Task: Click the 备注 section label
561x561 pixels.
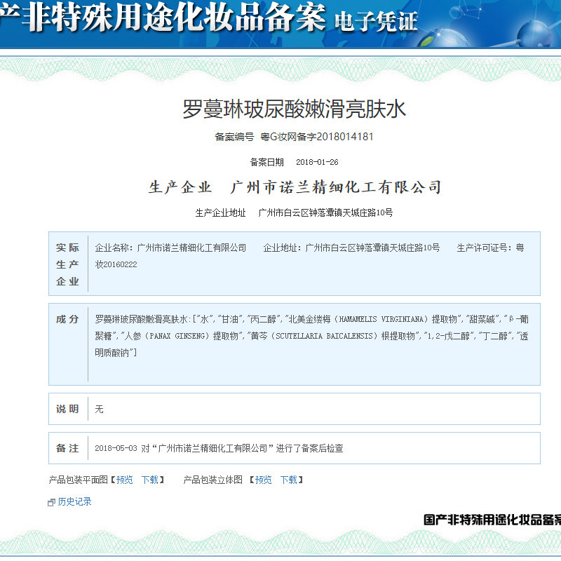Action: click(67, 448)
